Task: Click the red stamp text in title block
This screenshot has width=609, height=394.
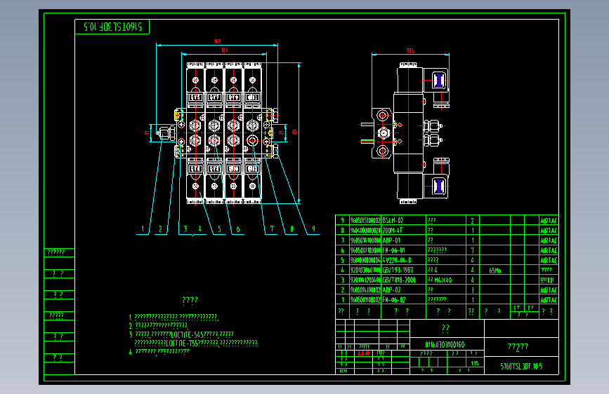Action: (x=364, y=353)
